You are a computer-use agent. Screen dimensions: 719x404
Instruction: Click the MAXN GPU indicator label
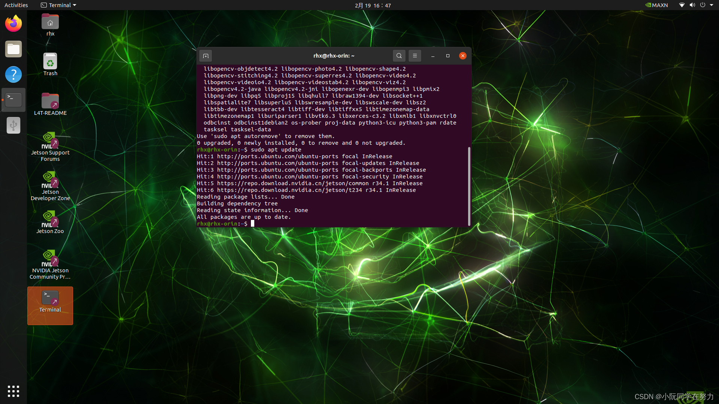[658, 5]
